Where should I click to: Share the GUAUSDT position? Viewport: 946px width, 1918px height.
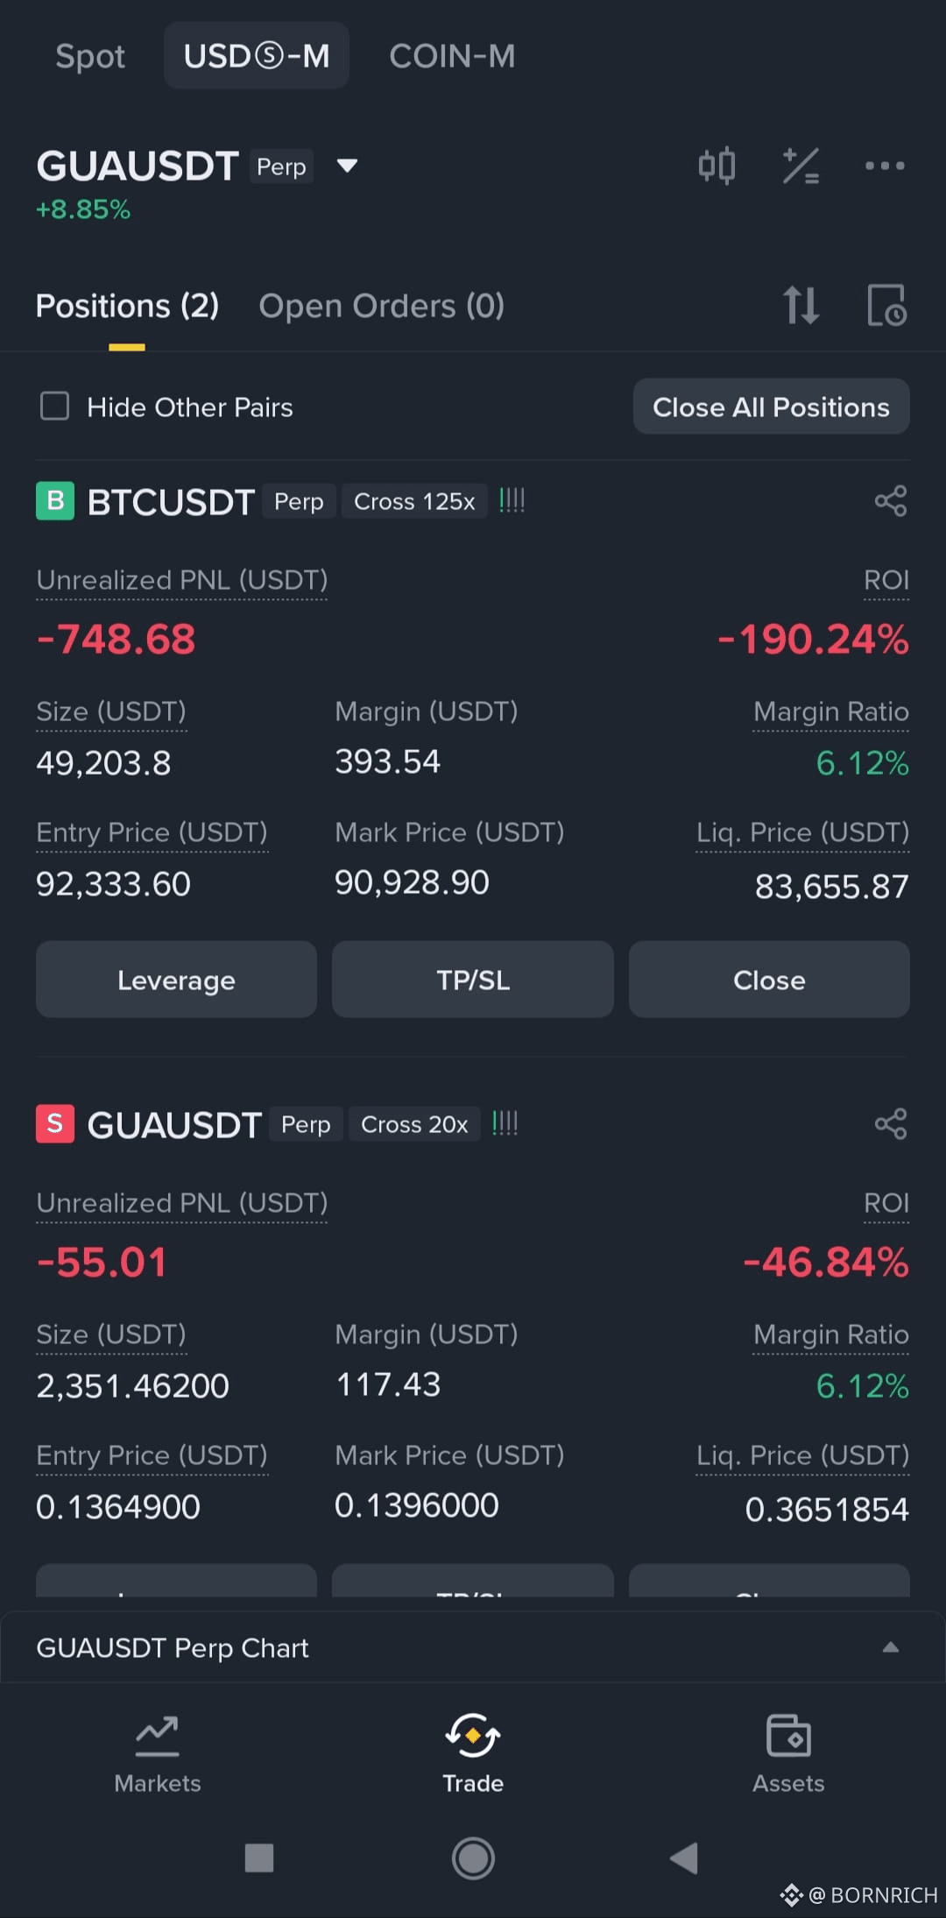[x=891, y=1124]
